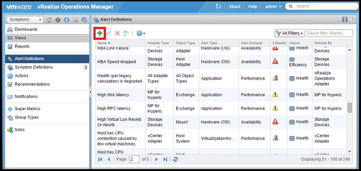The width and height of the screenshot is (361, 171).
Task: Select the High disk latency alert
Action: tap(221, 95)
